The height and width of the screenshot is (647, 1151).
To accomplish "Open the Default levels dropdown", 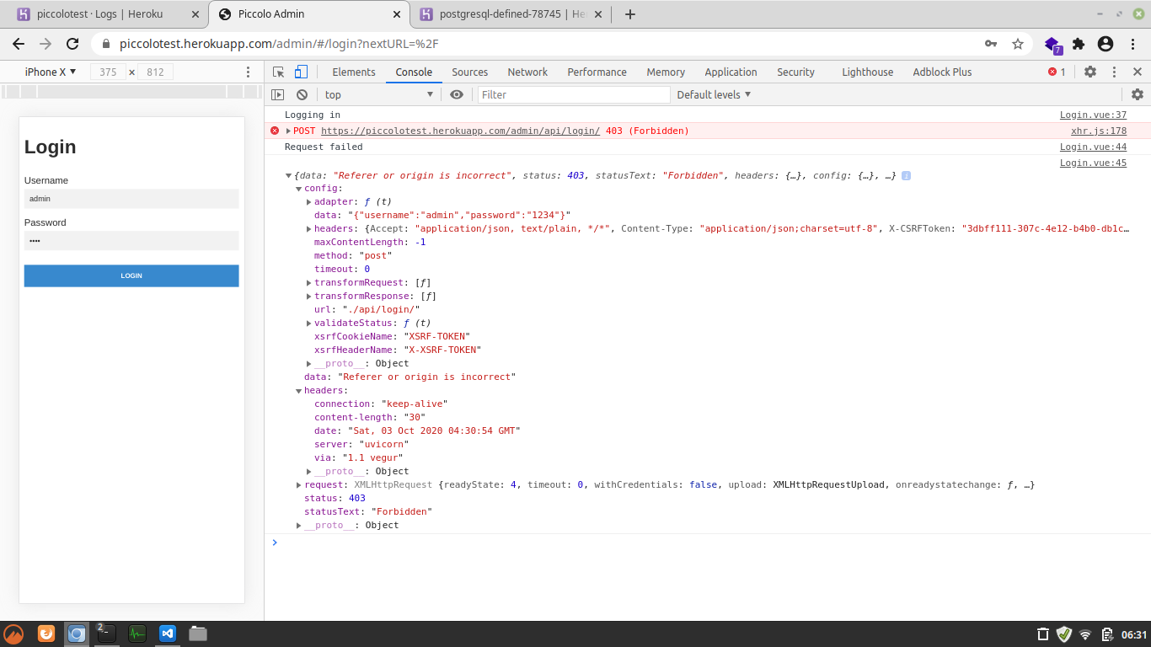I will click(x=712, y=94).
